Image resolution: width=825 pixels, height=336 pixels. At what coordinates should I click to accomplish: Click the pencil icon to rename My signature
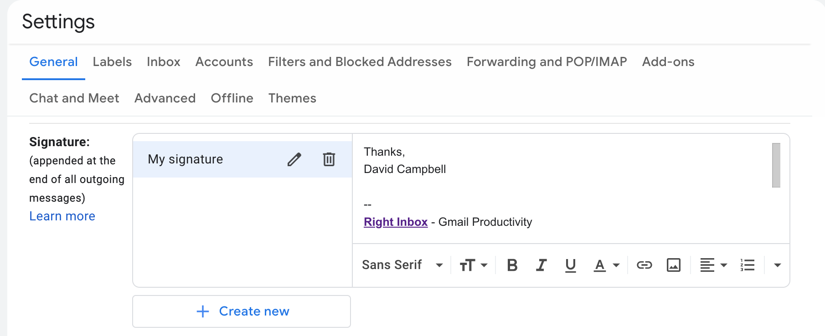coord(294,159)
